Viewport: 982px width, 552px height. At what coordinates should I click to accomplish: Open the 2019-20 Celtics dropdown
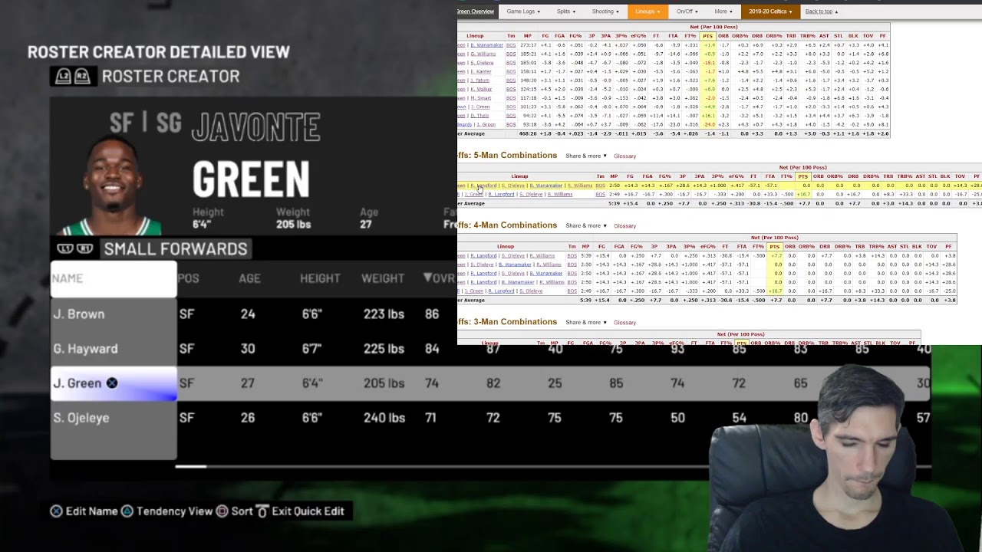point(770,11)
